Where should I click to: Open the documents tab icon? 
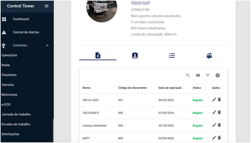(98, 55)
